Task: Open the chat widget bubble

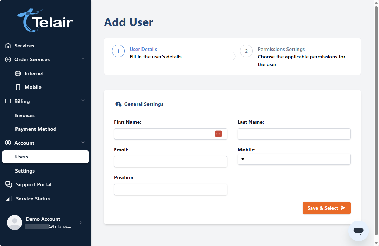Action: [359, 231]
